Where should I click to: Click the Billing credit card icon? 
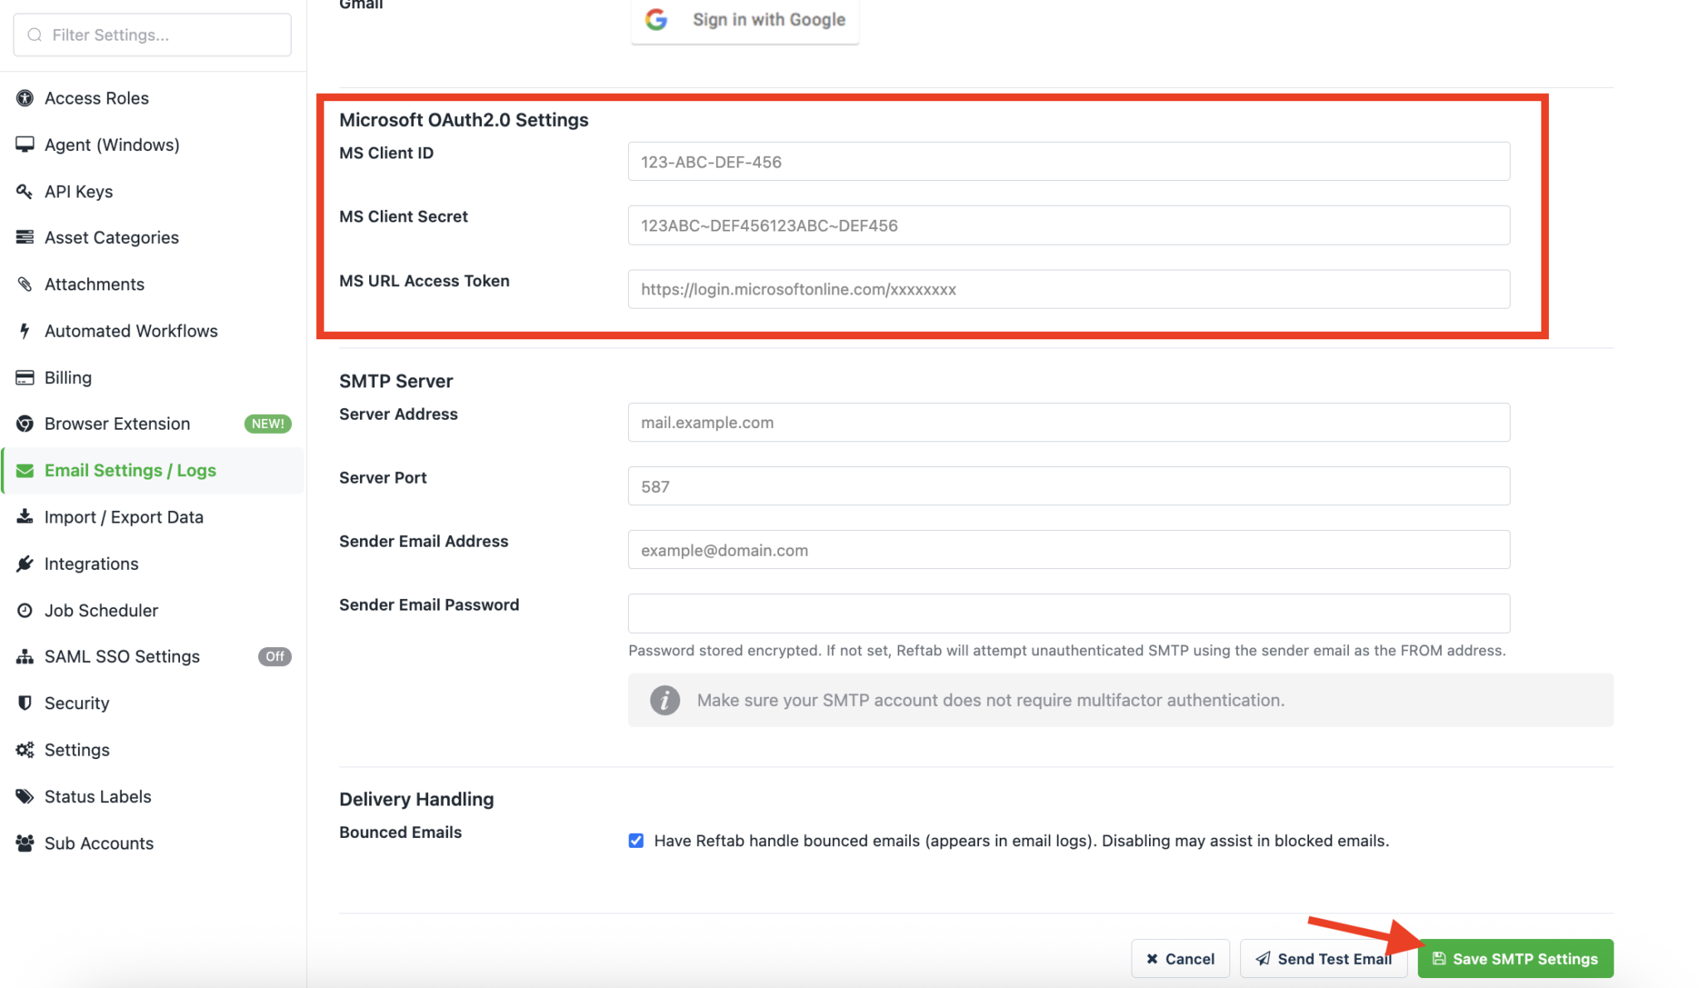[25, 377]
